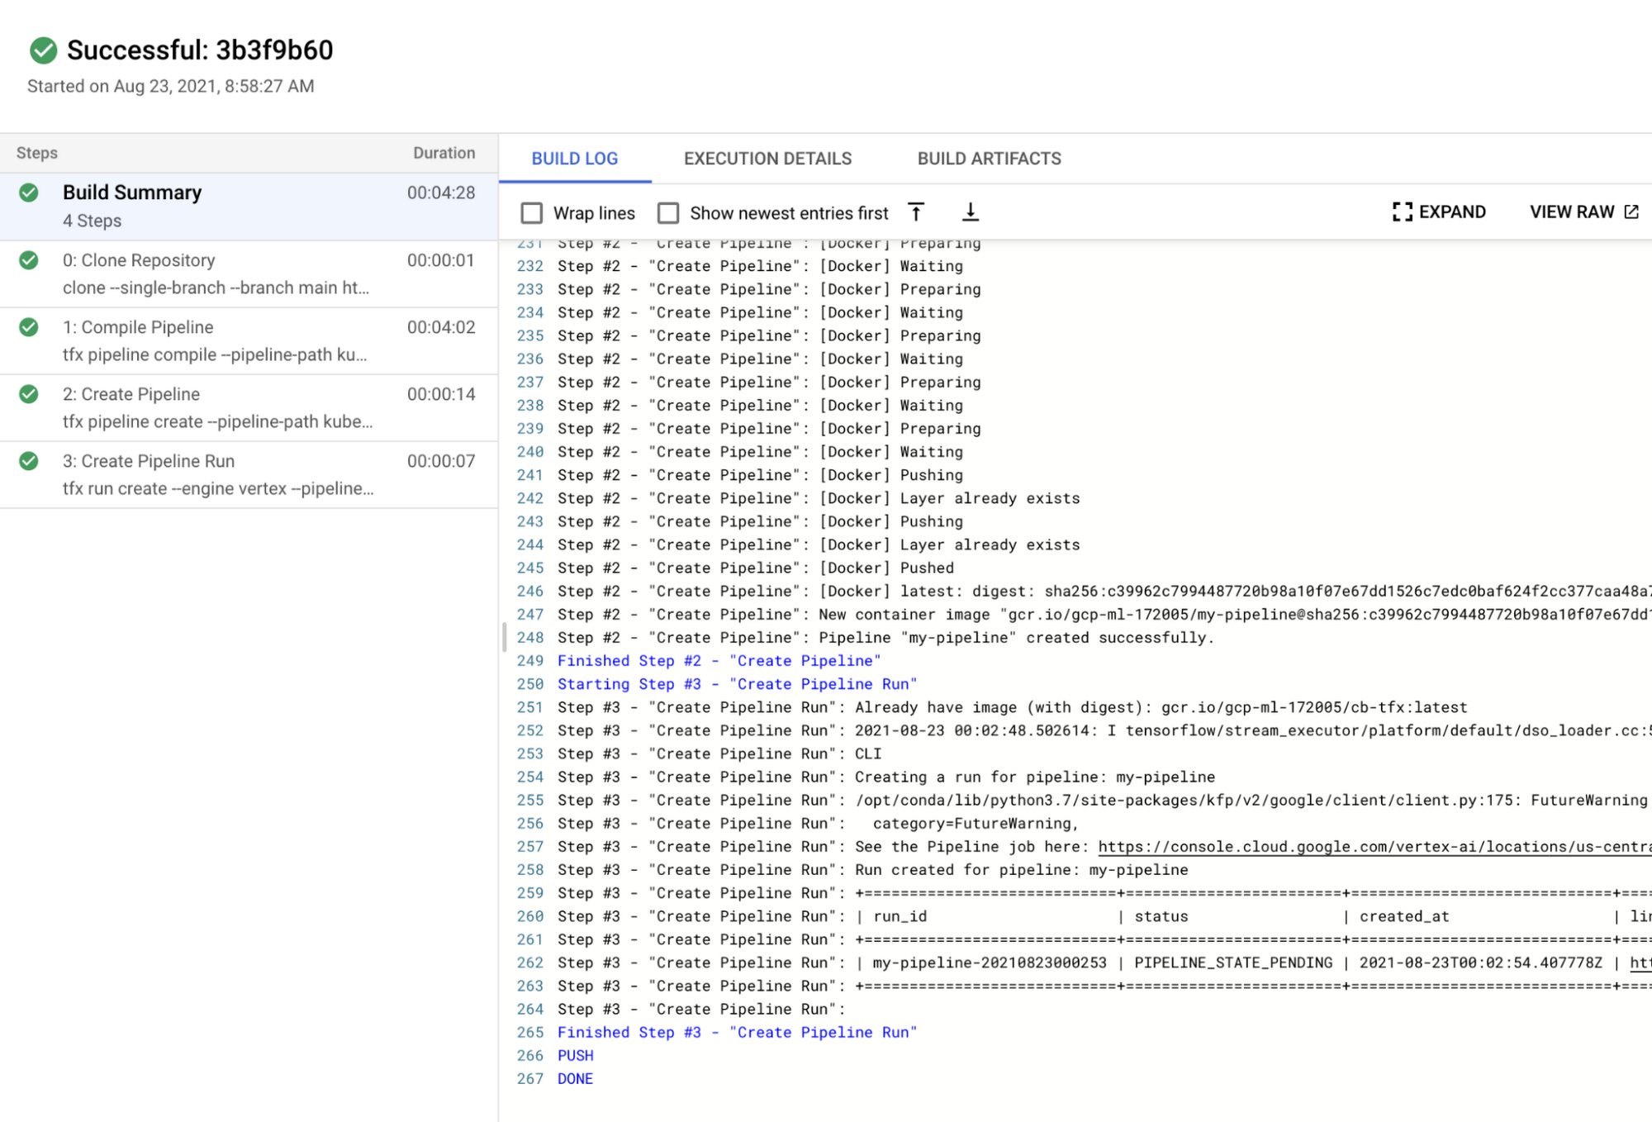This screenshot has width=1652, height=1122.
Task: Click the Duration column header
Action: coord(444,153)
